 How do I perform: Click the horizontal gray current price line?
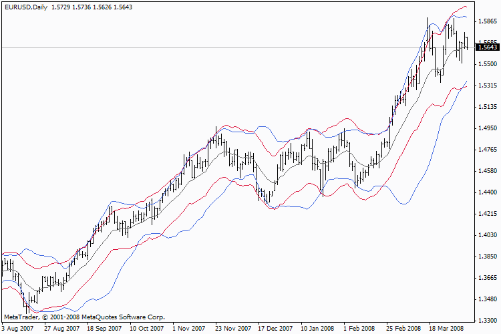237,47
